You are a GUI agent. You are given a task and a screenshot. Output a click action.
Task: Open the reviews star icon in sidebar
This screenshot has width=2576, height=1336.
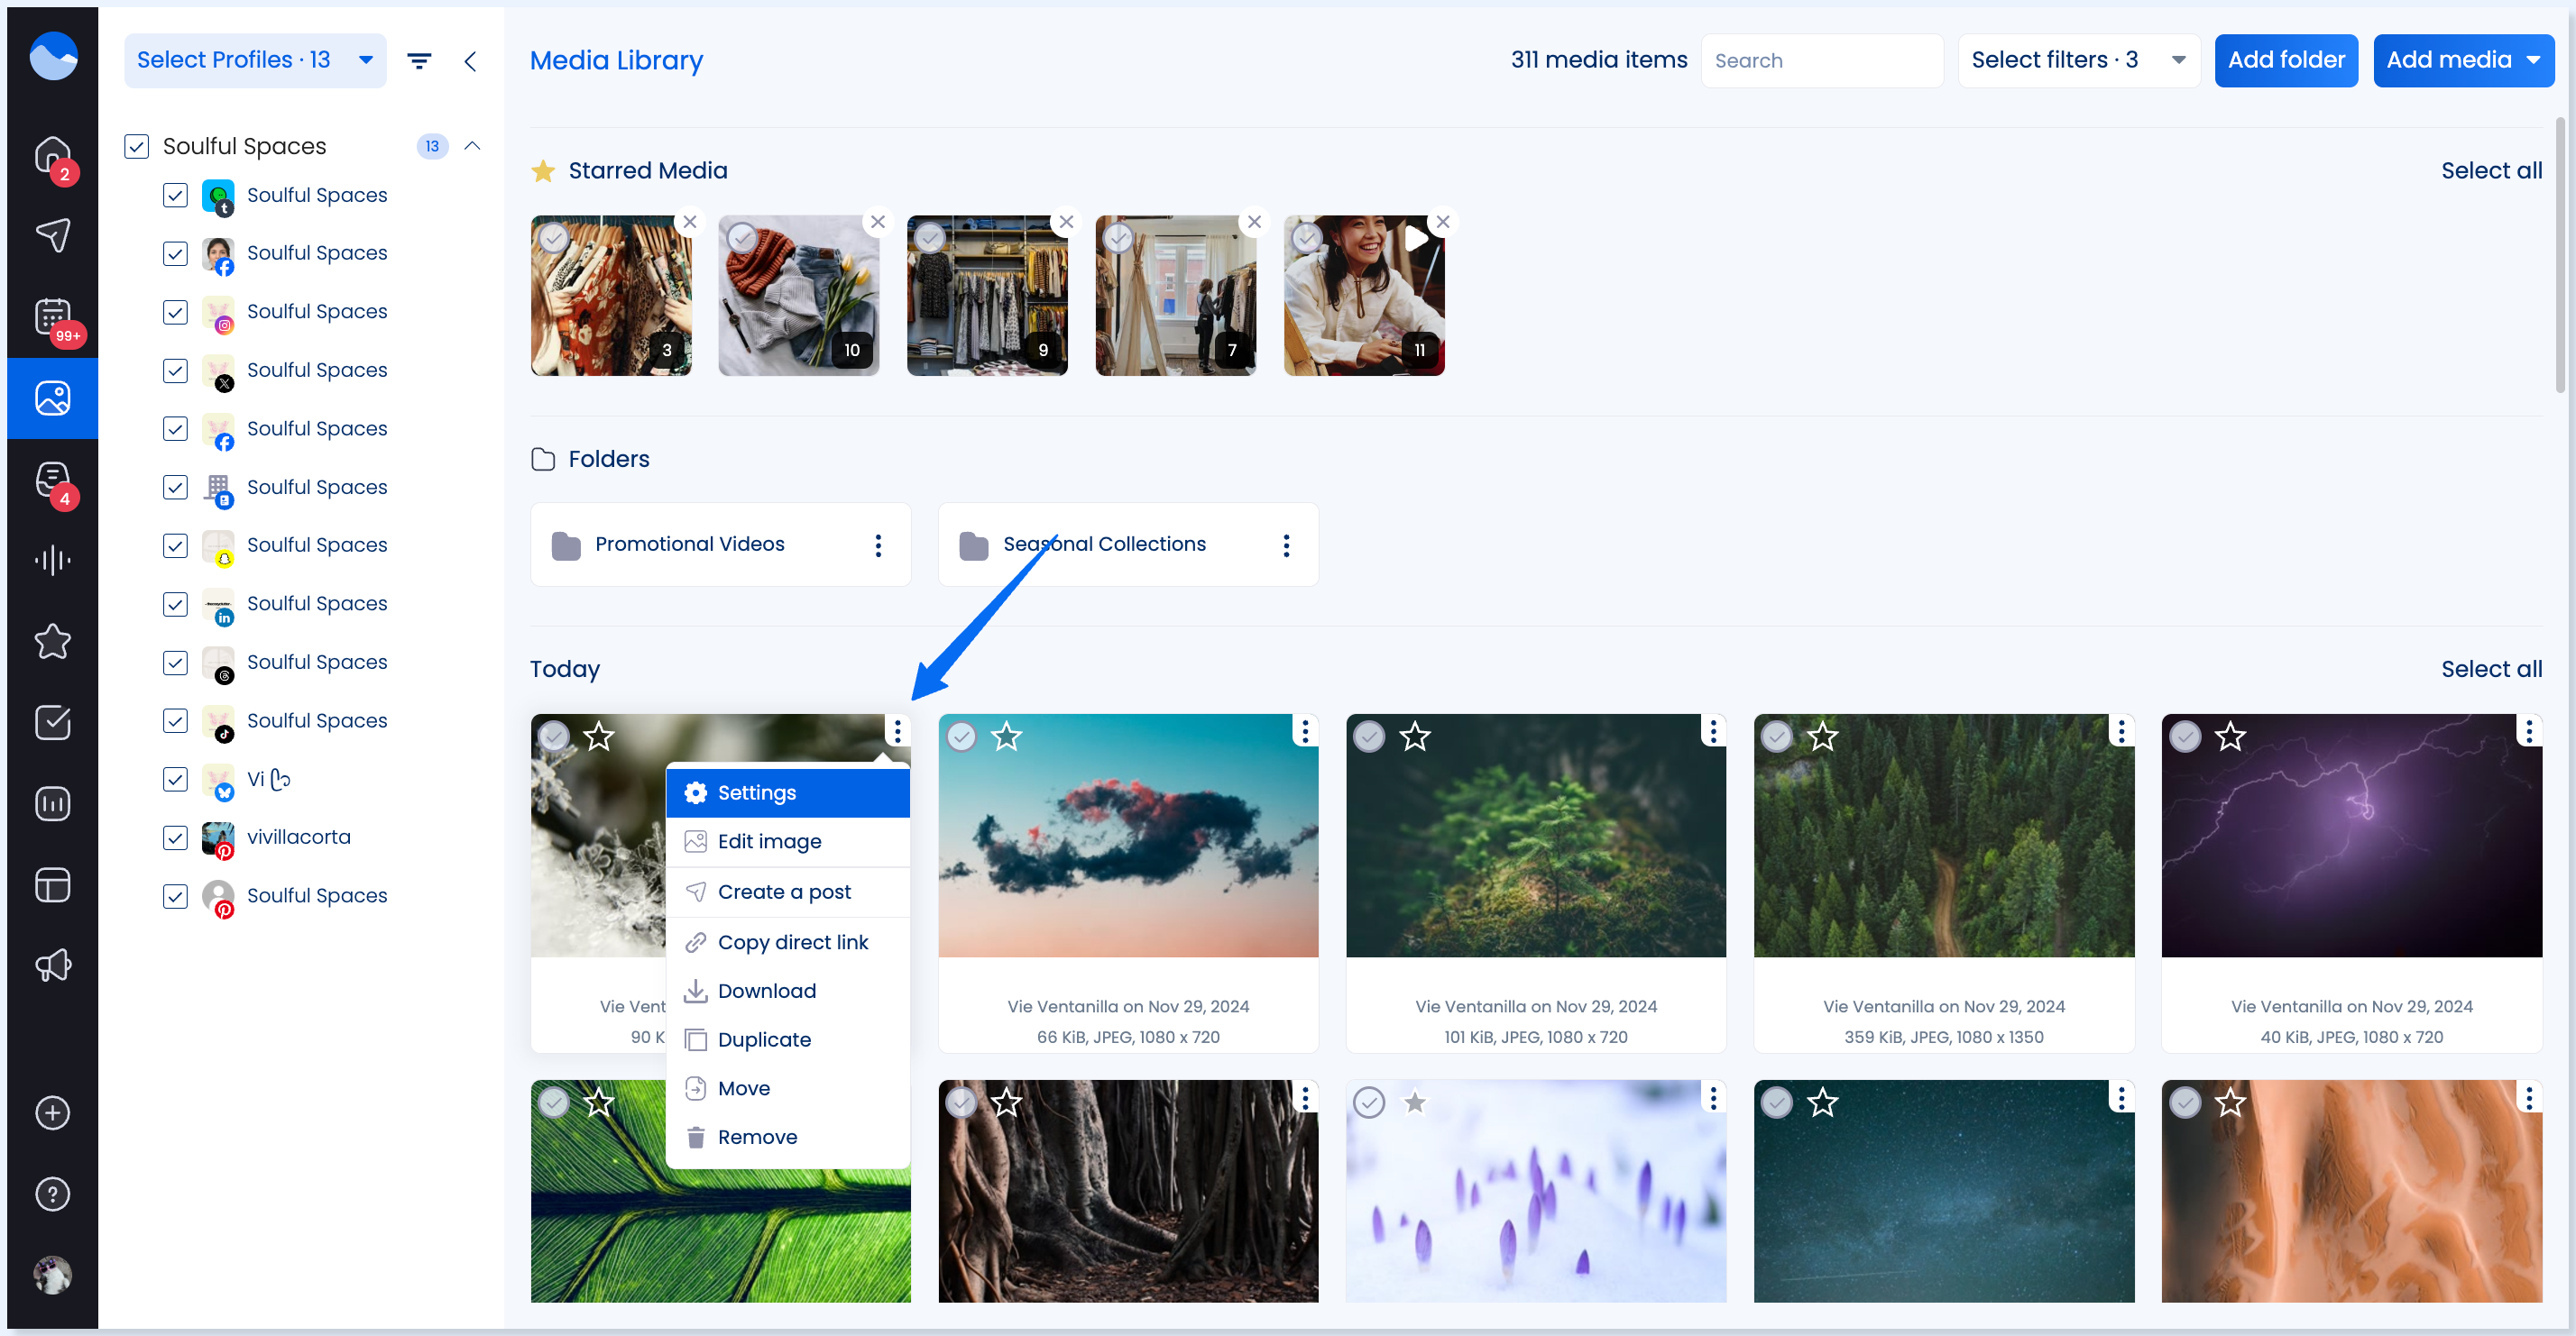pos(52,642)
